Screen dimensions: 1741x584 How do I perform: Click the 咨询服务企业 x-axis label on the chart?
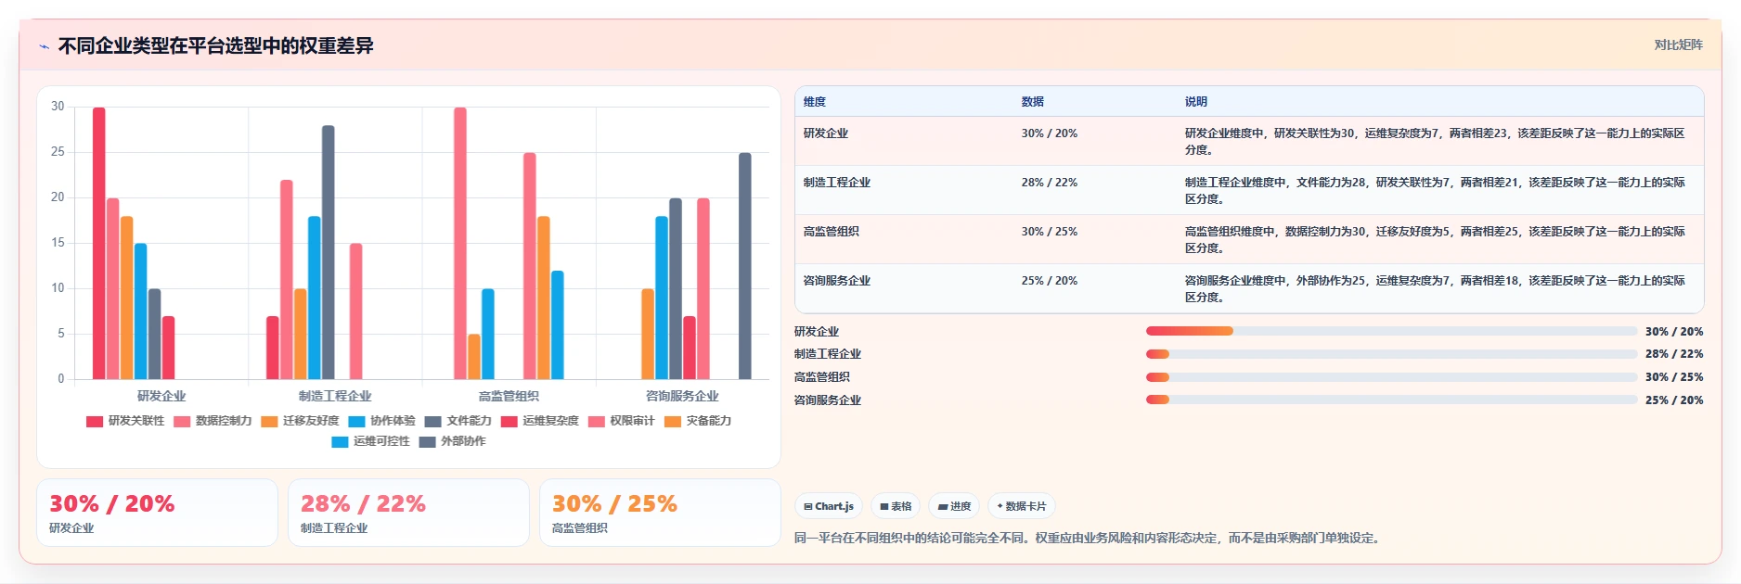(x=682, y=396)
